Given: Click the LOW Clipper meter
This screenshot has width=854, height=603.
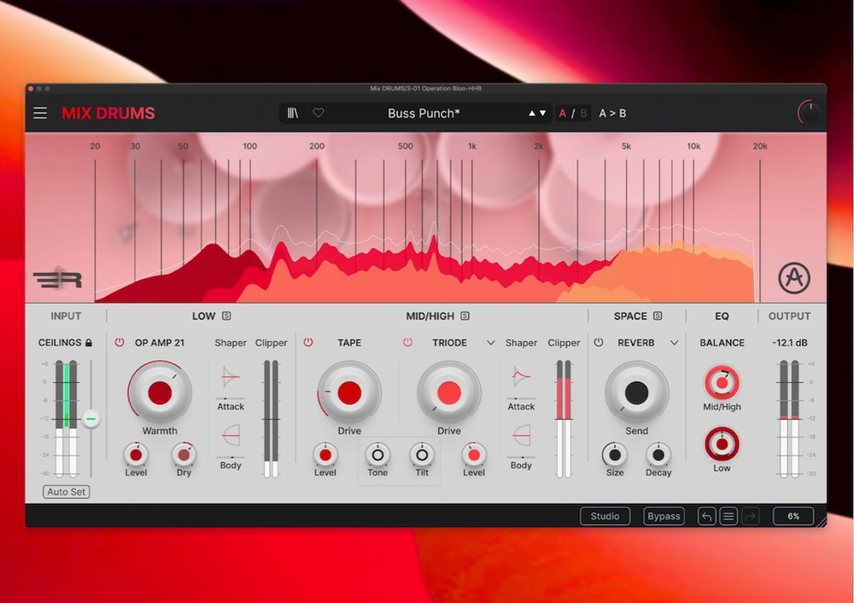Looking at the screenshot, I should pyautogui.click(x=271, y=419).
